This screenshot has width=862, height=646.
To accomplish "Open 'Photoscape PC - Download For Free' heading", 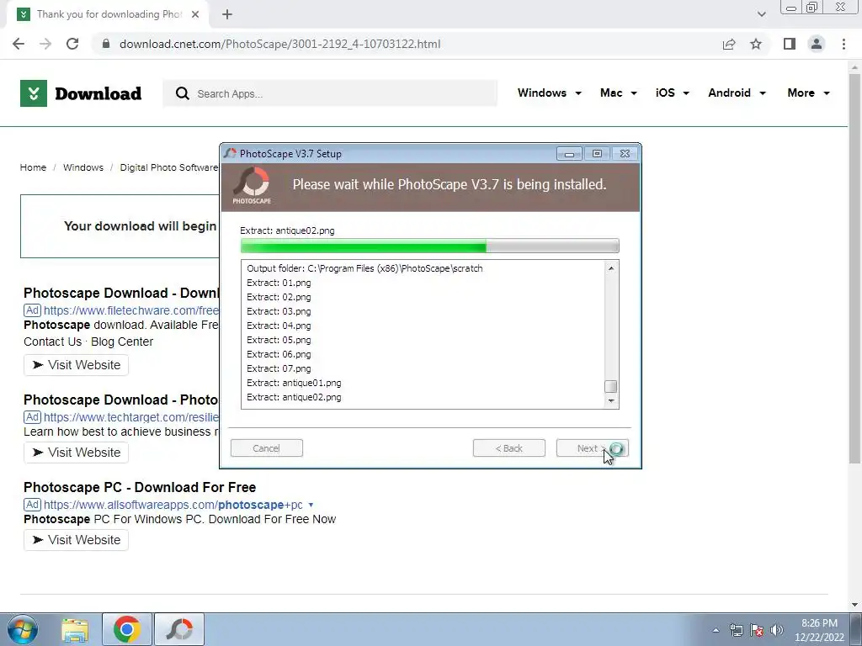I will click(140, 487).
